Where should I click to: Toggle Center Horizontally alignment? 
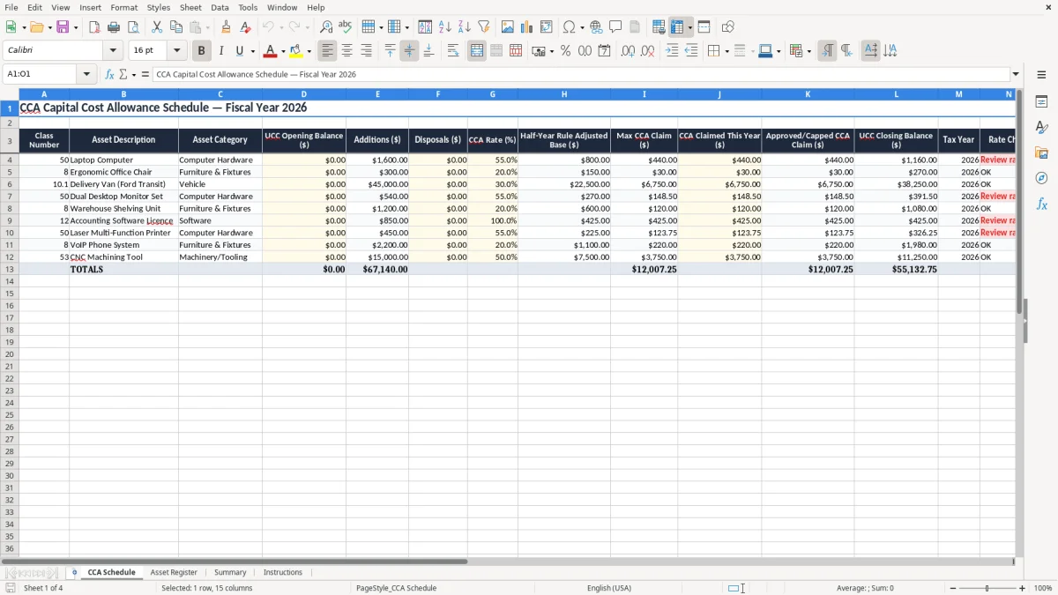click(347, 51)
